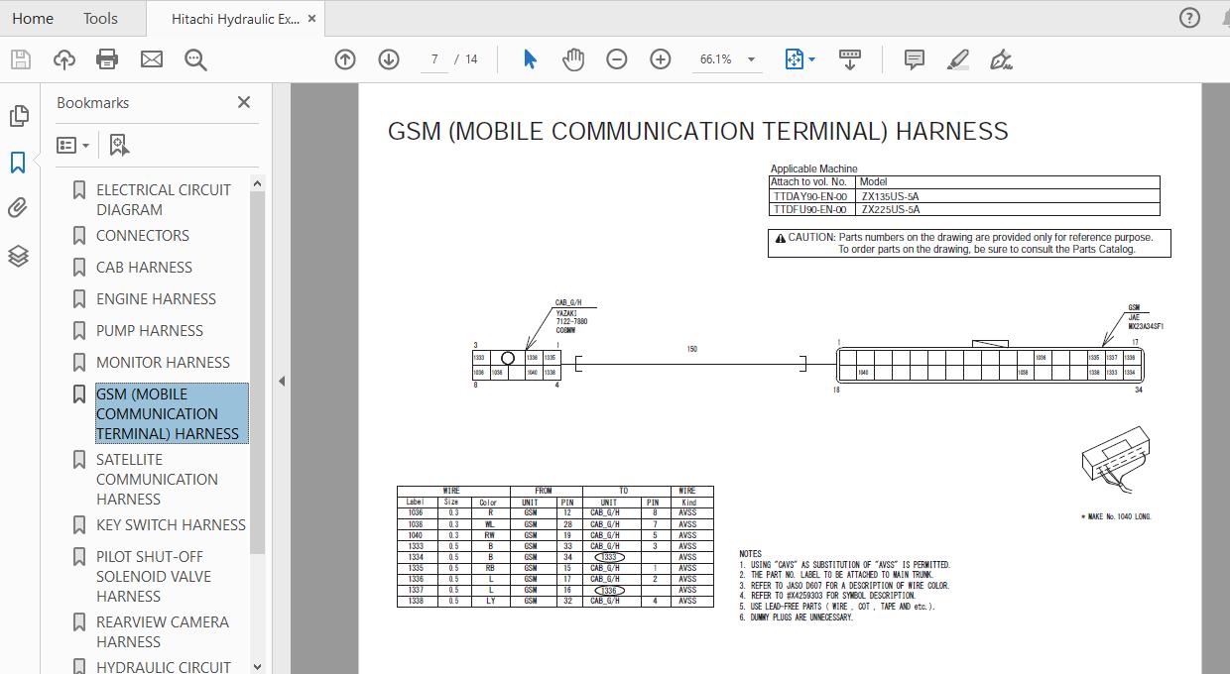Collapse the navigation pane arrow
The image size is (1230, 674).
(x=282, y=381)
